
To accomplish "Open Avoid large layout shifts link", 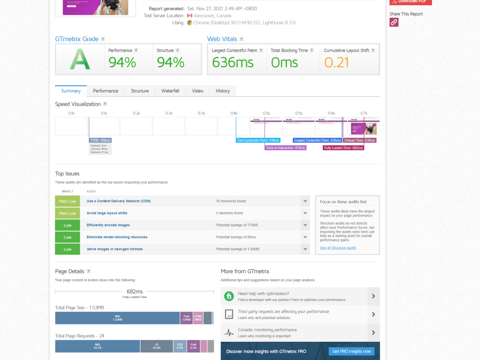I will [x=107, y=213].
